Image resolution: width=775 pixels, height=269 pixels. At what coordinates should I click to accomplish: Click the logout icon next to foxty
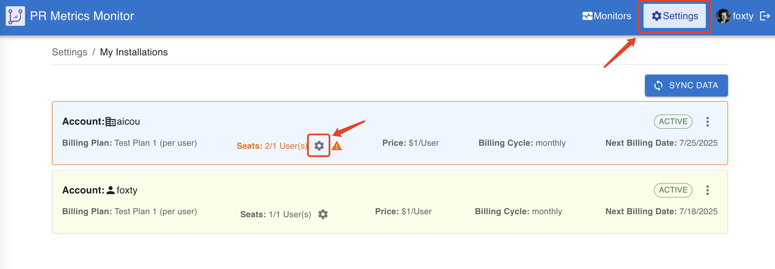(x=765, y=16)
